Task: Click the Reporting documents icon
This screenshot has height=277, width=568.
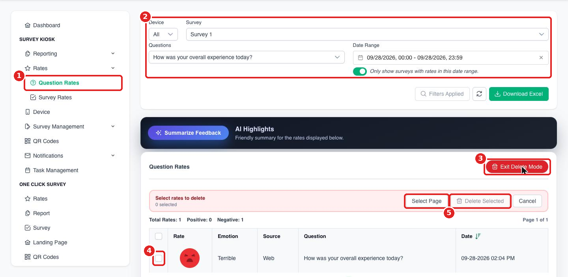Action: 28,54
